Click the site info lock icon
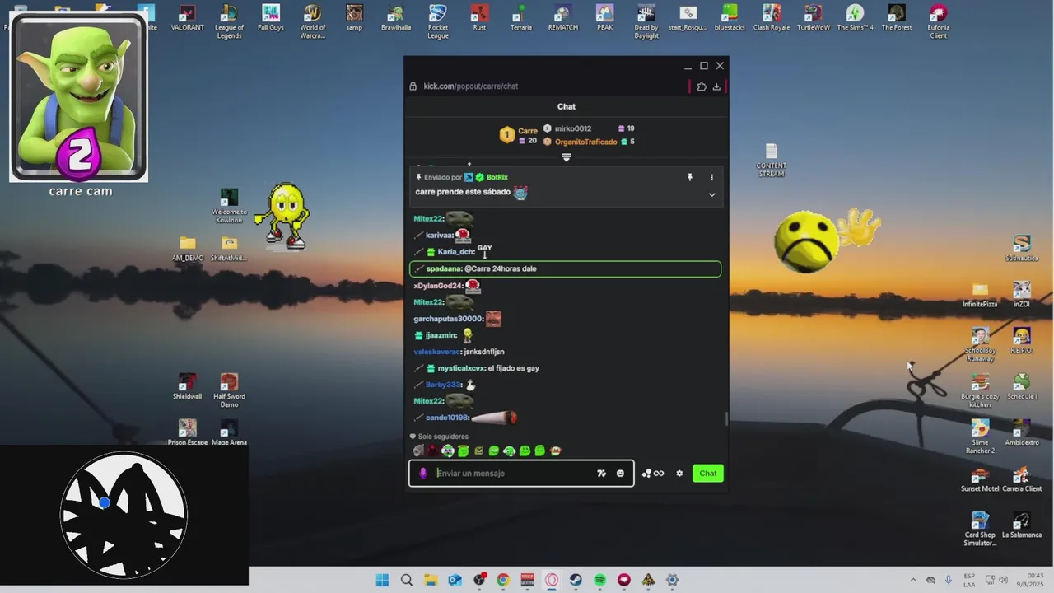This screenshot has width=1054, height=593. pyautogui.click(x=413, y=86)
